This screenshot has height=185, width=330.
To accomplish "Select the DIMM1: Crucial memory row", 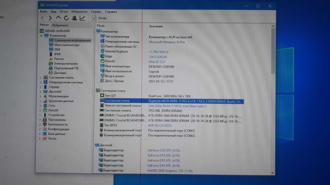I will click(171, 116).
